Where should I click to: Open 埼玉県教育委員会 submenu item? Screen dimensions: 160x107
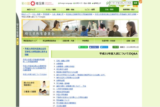49,41
